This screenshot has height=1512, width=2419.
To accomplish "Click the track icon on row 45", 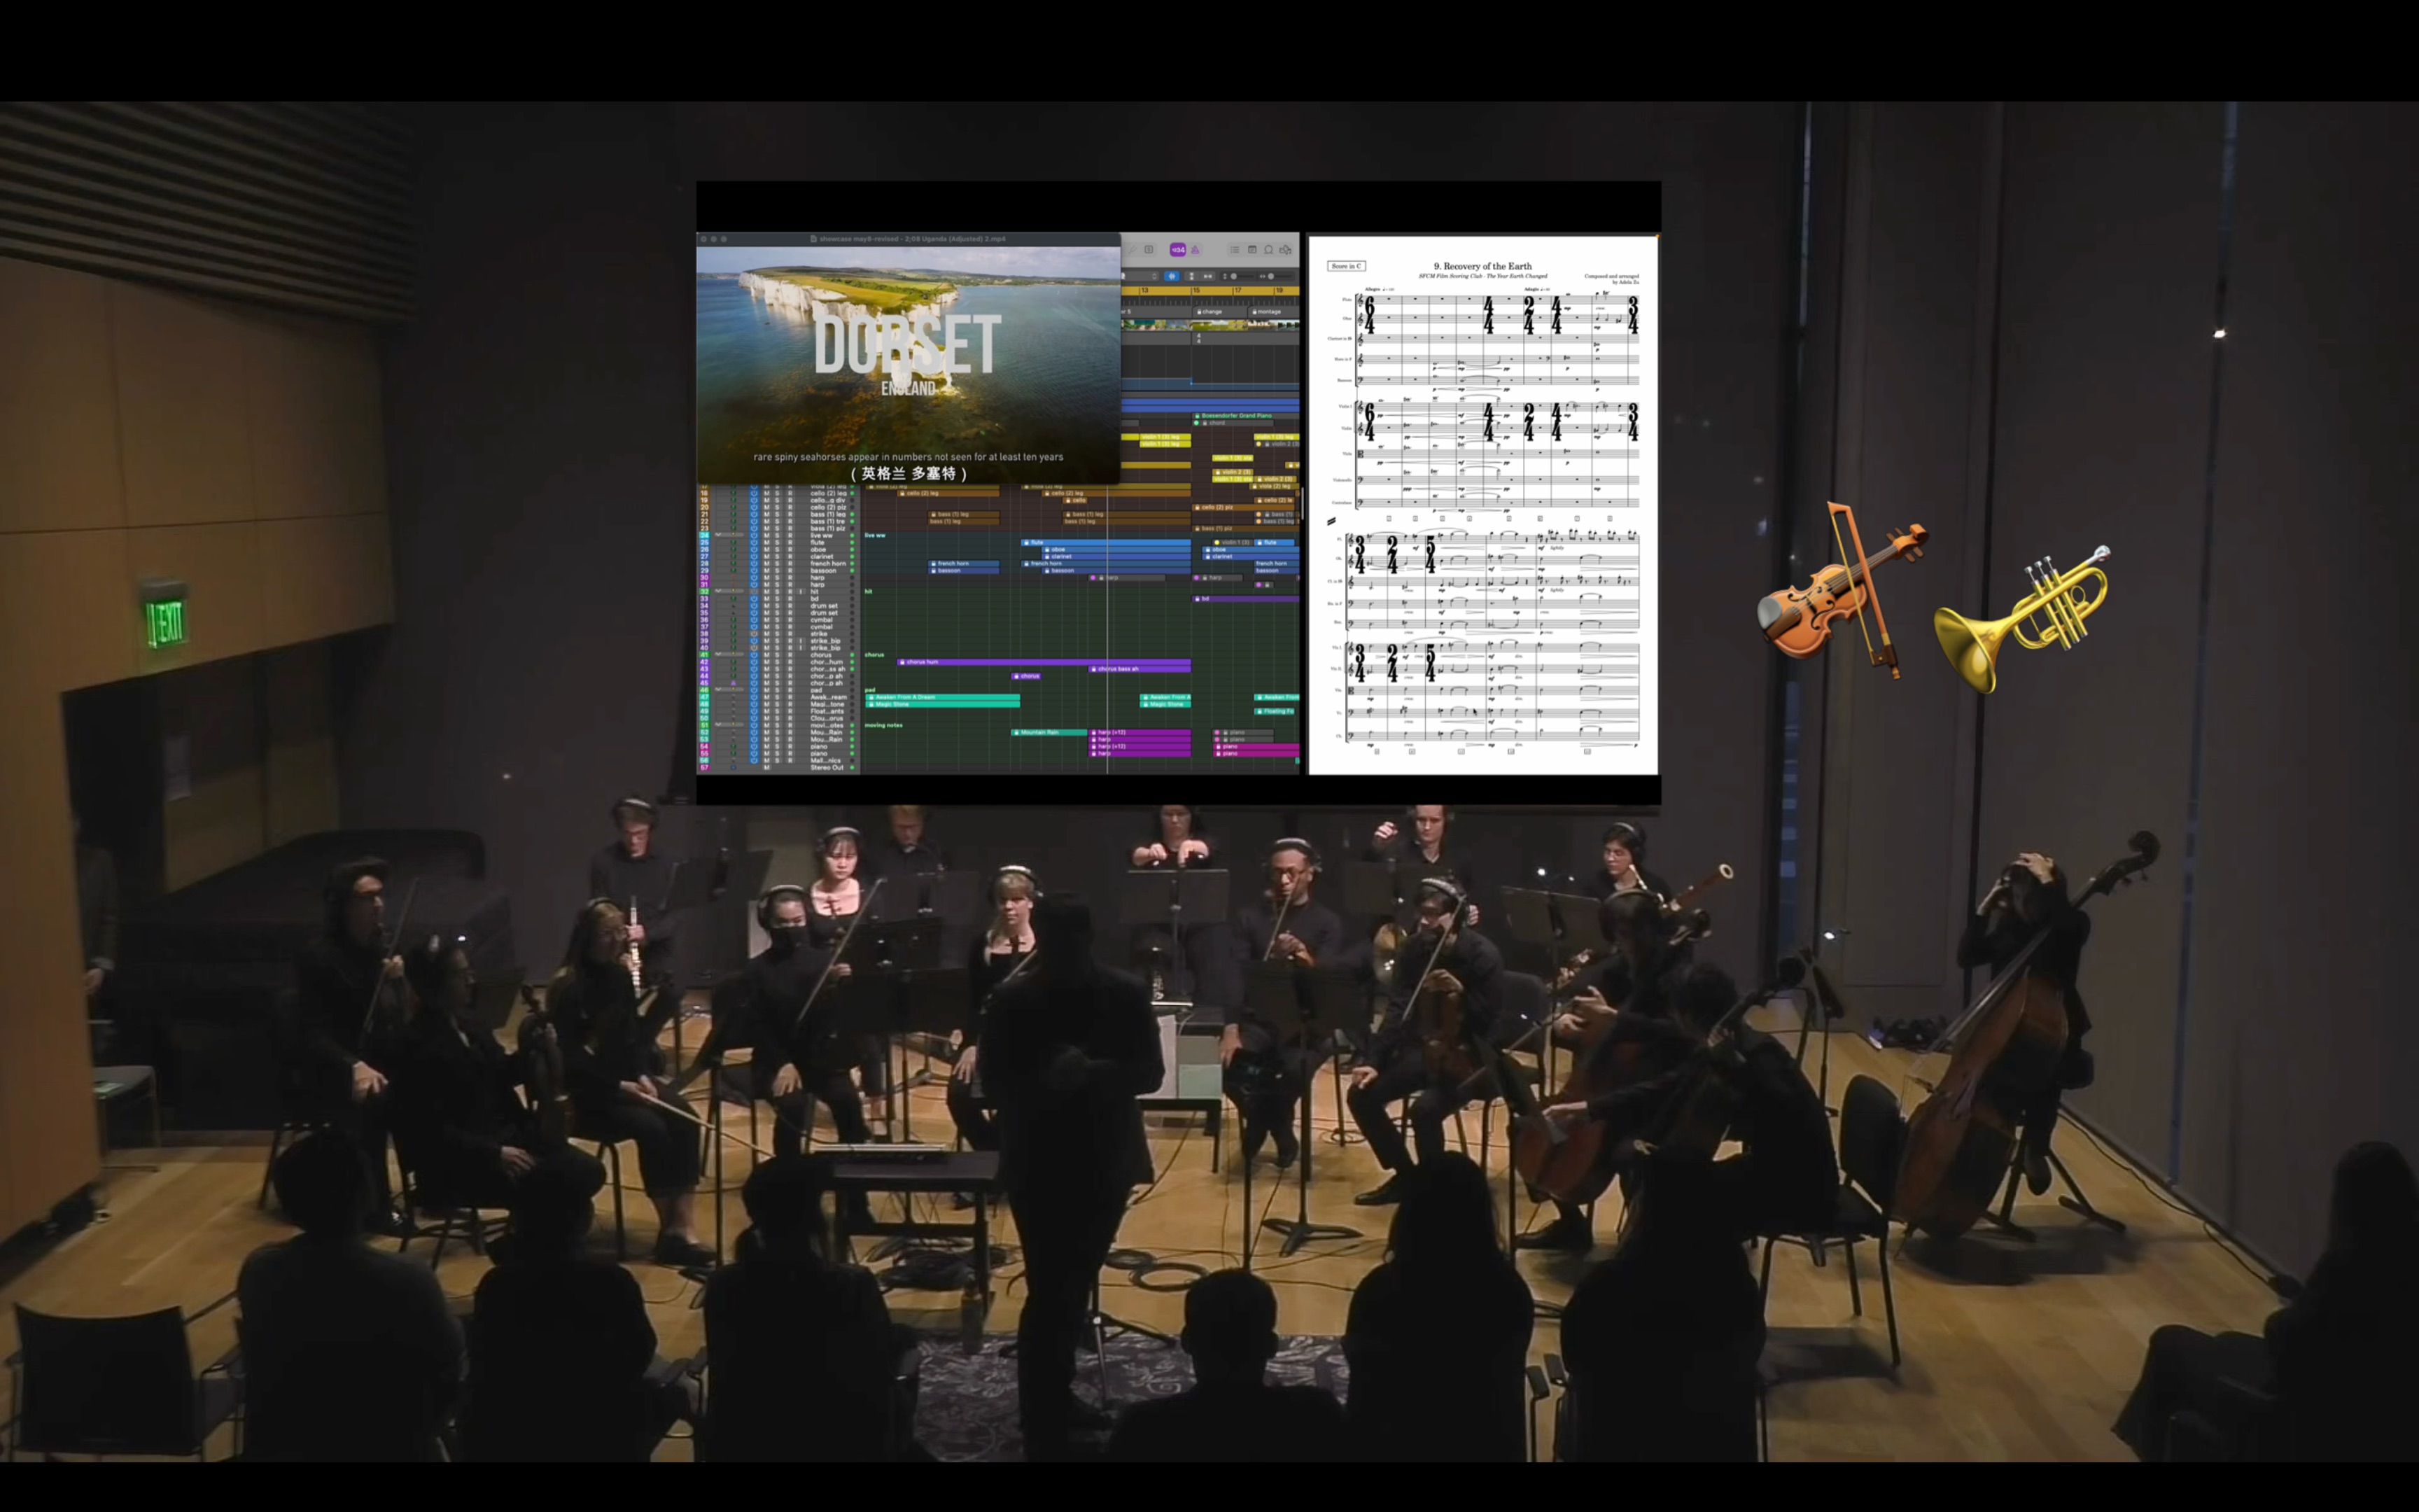I will (x=734, y=683).
